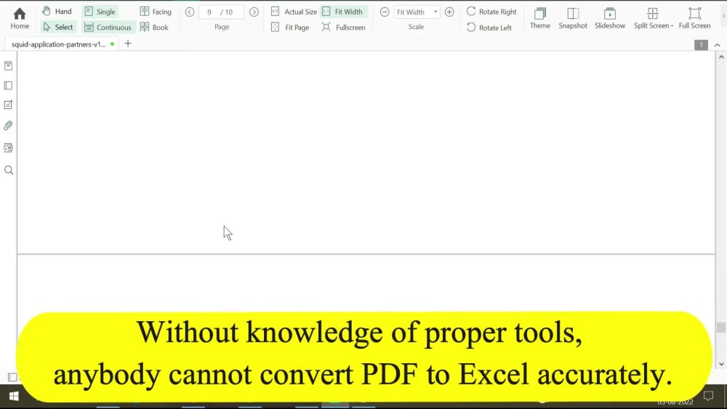Open the bookmarks panel in sidebar
The image size is (727, 409).
(x=8, y=66)
